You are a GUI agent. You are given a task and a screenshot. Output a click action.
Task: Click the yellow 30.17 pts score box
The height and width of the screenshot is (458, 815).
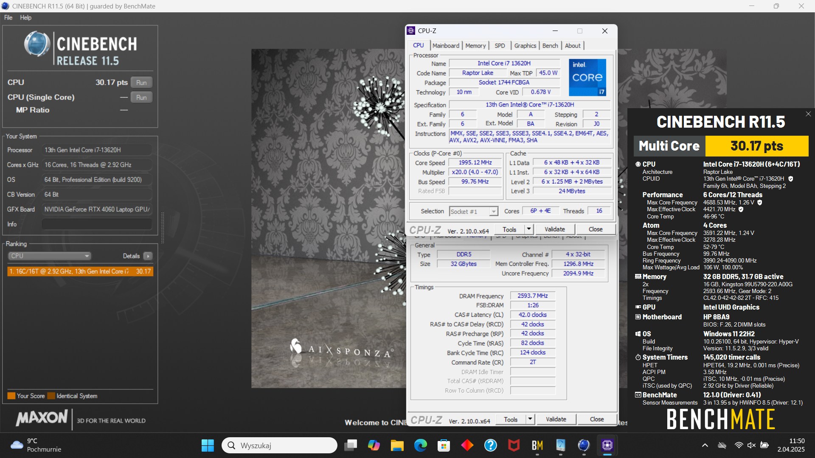click(x=757, y=146)
